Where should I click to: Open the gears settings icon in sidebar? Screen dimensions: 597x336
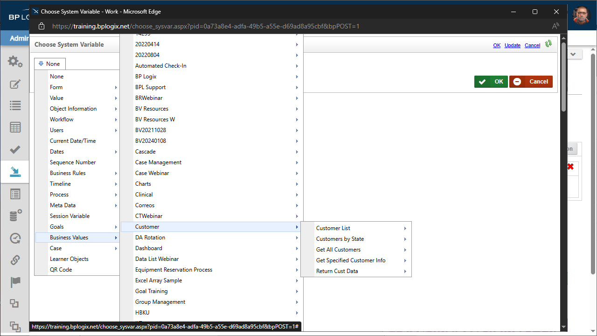point(15,62)
